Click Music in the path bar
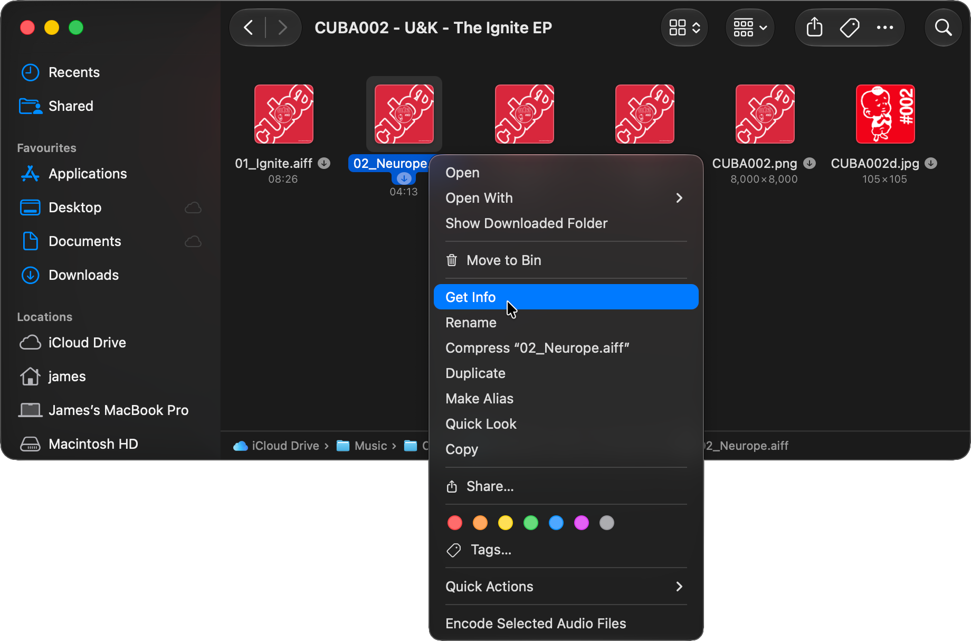This screenshot has width=971, height=641. click(x=362, y=446)
